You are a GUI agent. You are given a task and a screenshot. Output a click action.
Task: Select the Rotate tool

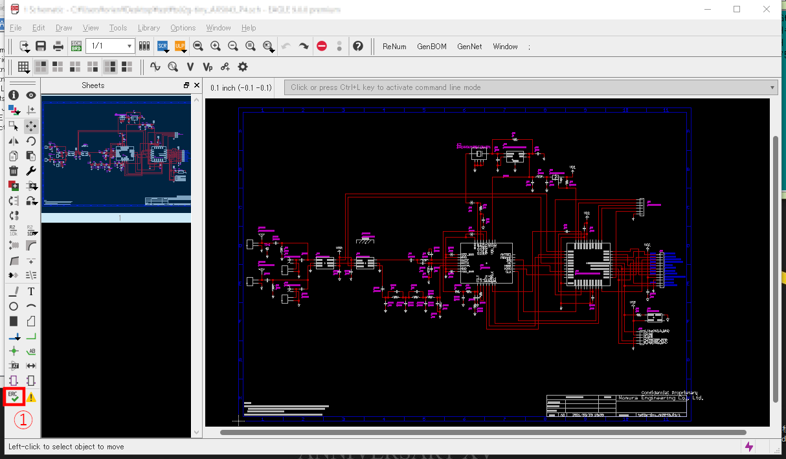tap(31, 140)
